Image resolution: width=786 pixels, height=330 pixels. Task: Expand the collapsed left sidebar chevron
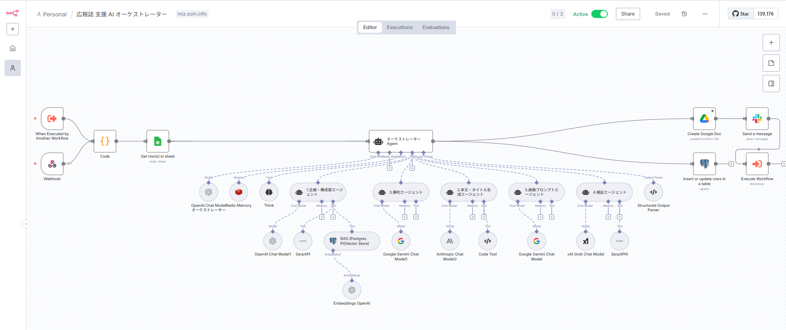(26, 224)
